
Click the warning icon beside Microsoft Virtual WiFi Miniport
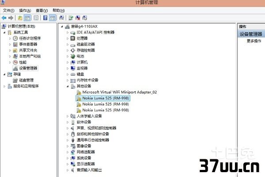click(x=79, y=92)
